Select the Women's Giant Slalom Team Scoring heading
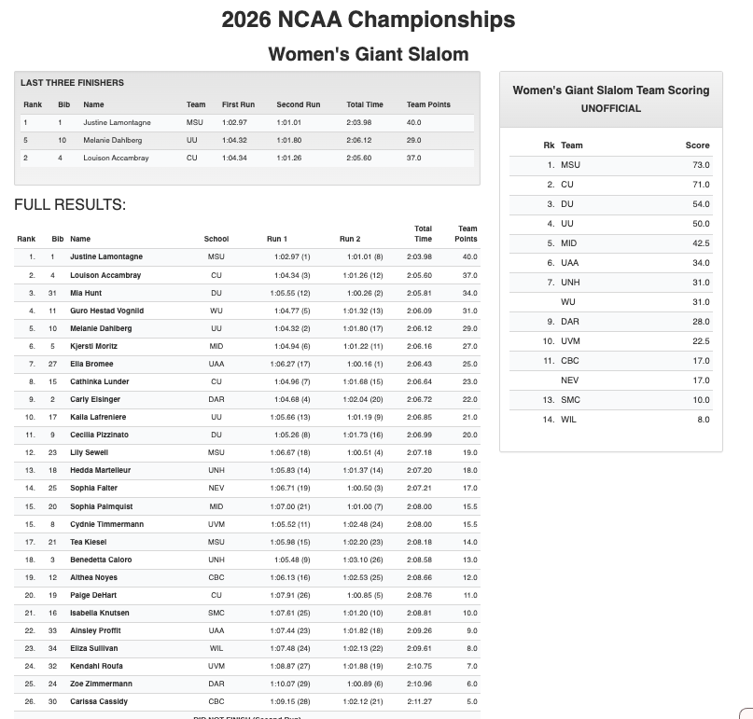 pos(610,90)
